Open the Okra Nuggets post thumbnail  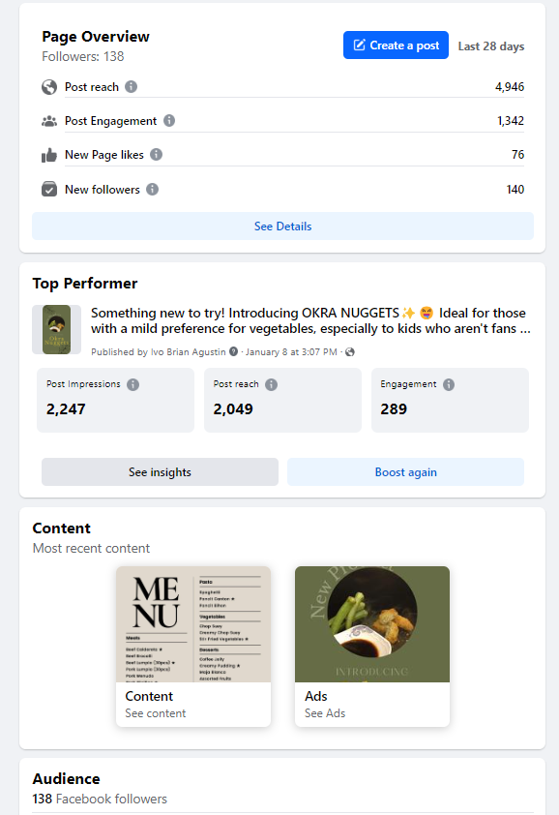tap(57, 329)
